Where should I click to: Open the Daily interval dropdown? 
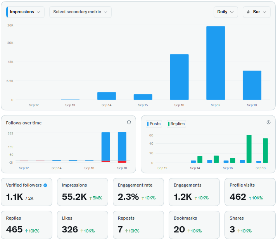(226, 12)
